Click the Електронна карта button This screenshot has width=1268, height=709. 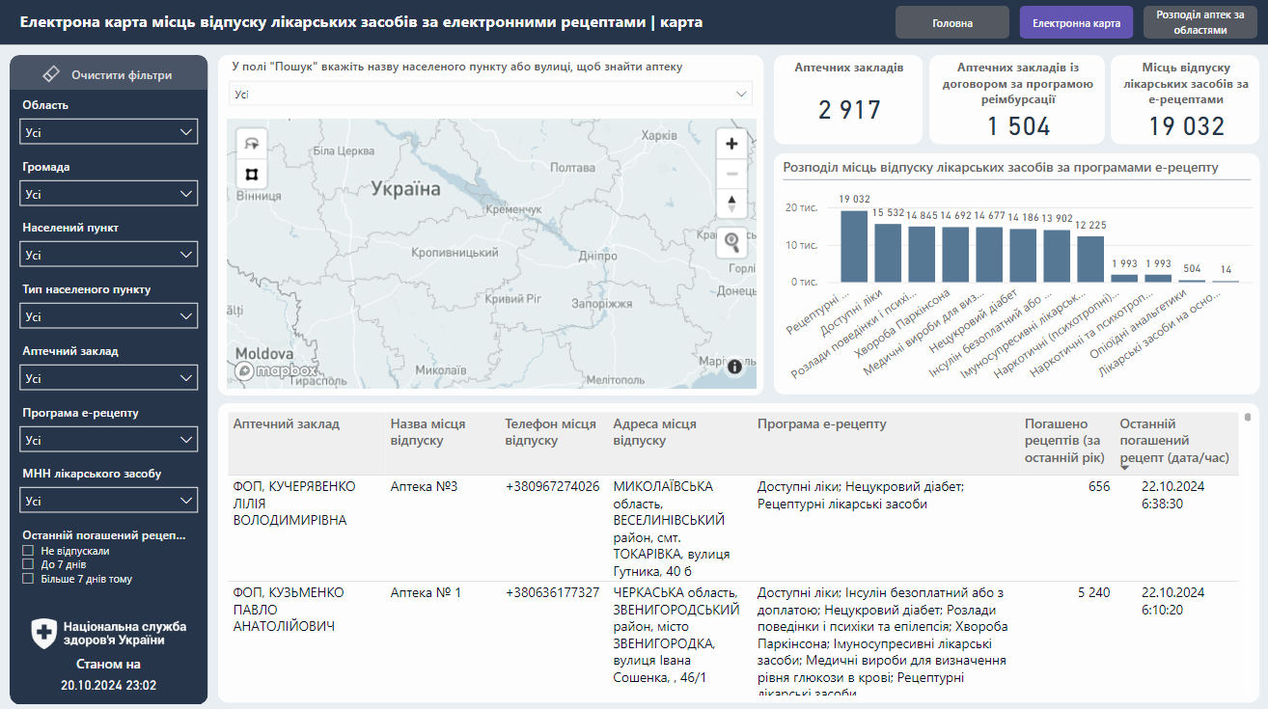click(x=1075, y=21)
